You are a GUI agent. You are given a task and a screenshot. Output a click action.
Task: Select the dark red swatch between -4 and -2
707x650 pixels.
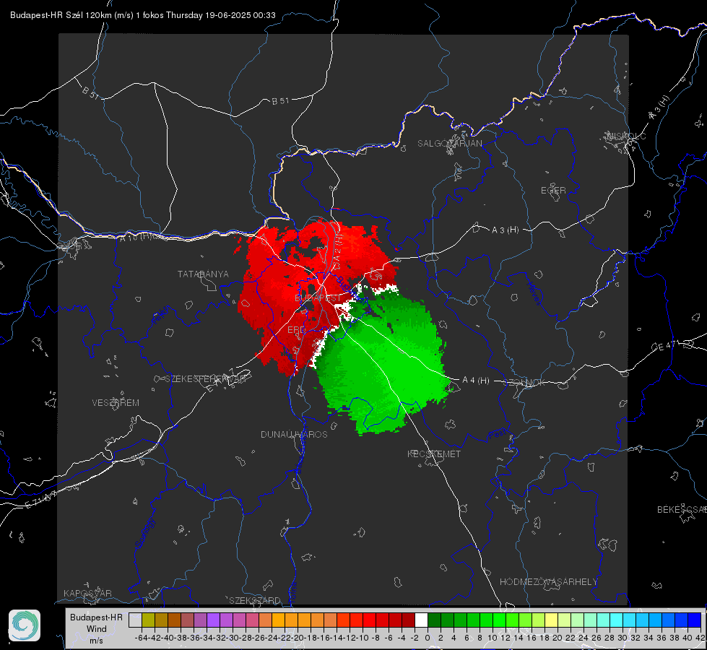408,620
